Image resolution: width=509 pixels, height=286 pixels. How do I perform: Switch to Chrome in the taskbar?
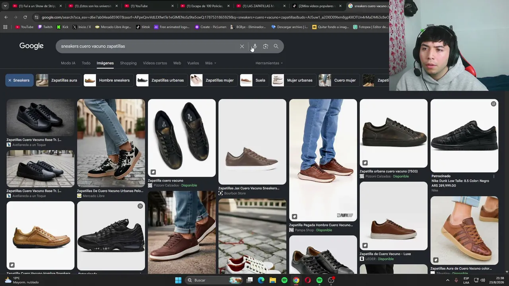(296, 280)
